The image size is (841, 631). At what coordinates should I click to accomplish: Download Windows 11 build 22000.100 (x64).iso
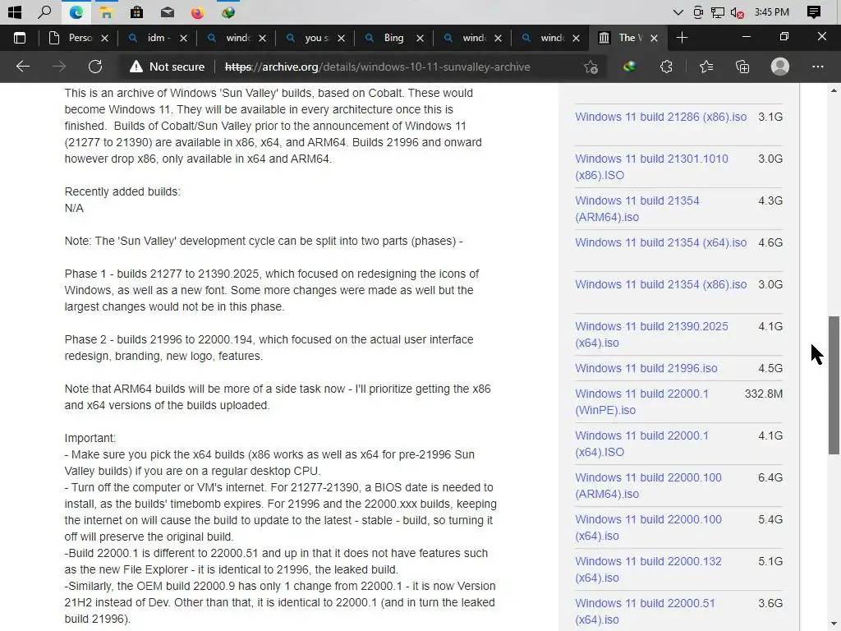(x=649, y=527)
